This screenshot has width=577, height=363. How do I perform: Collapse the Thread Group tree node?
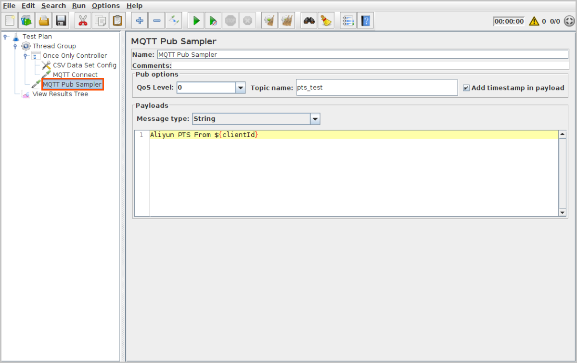tap(15, 46)
